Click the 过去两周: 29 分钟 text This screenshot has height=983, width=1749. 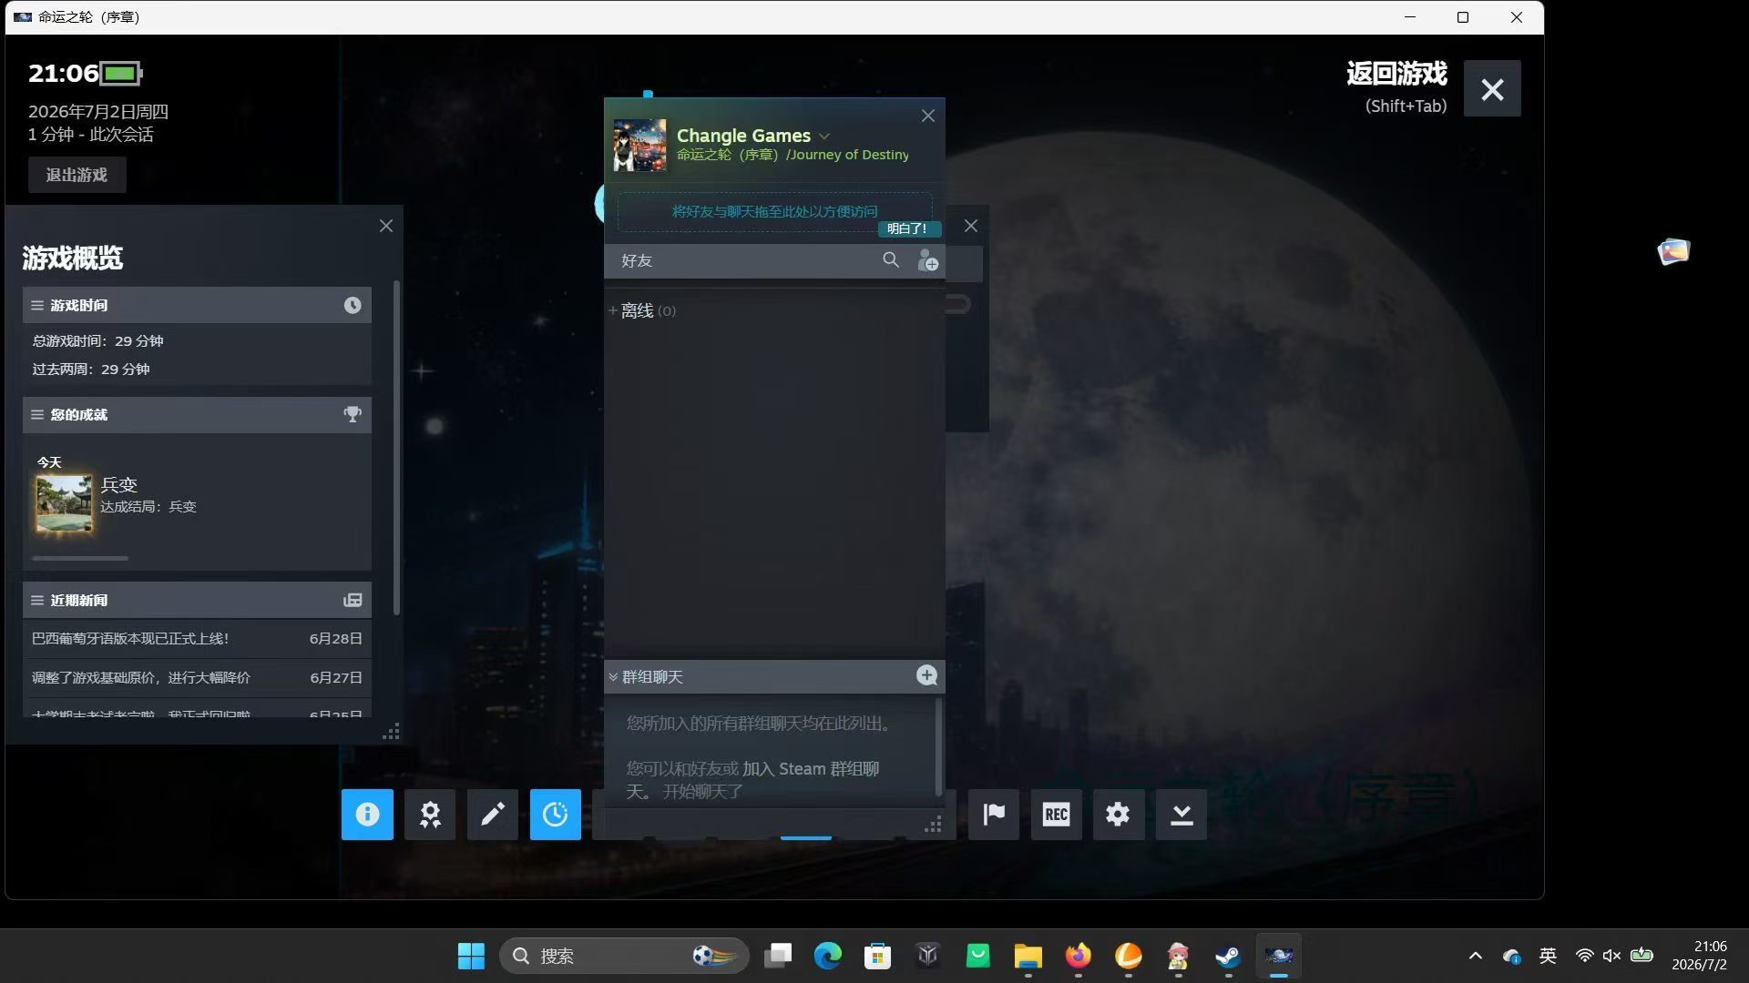point(91,370)
